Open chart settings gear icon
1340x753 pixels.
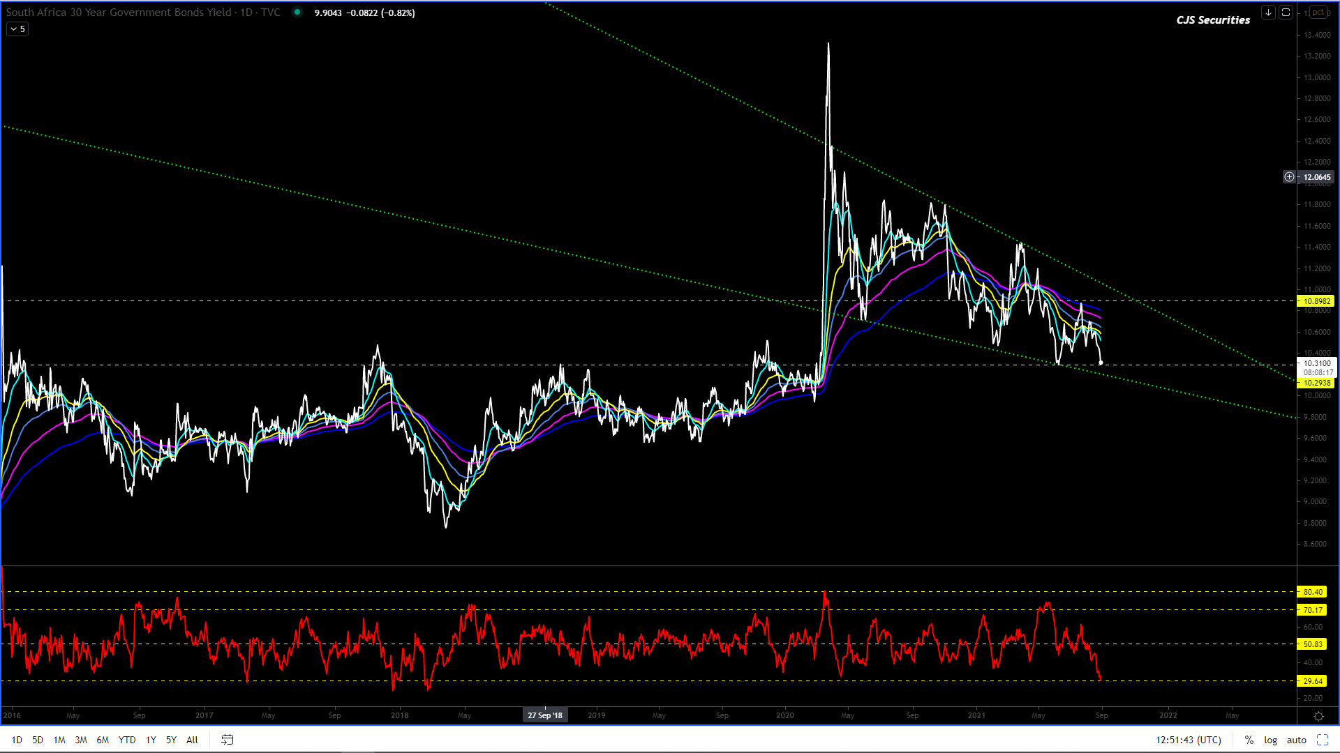click(x=1318, y=716)
